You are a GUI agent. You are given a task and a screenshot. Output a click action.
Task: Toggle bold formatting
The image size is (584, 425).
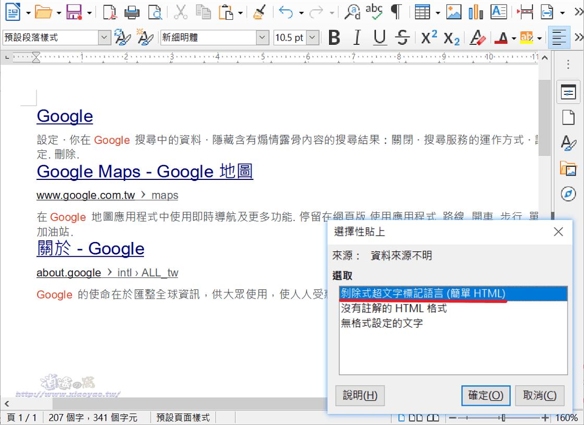334,37
